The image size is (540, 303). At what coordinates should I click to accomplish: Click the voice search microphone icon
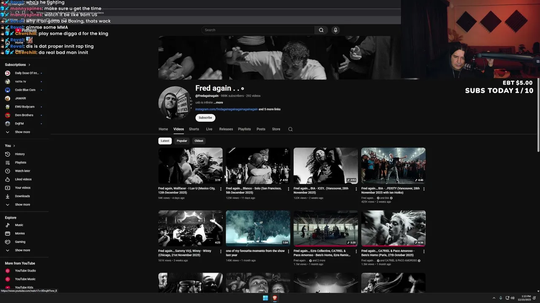click(x=335, y=30)
